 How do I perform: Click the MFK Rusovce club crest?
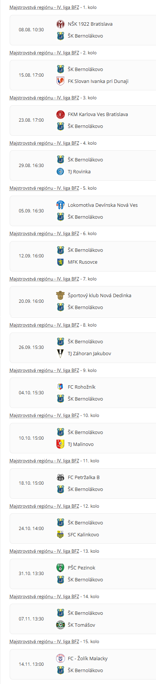click(60, 262)
